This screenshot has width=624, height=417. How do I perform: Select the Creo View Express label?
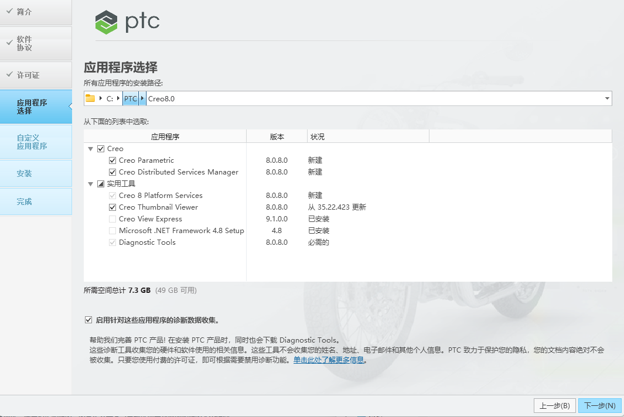(151, 219)
